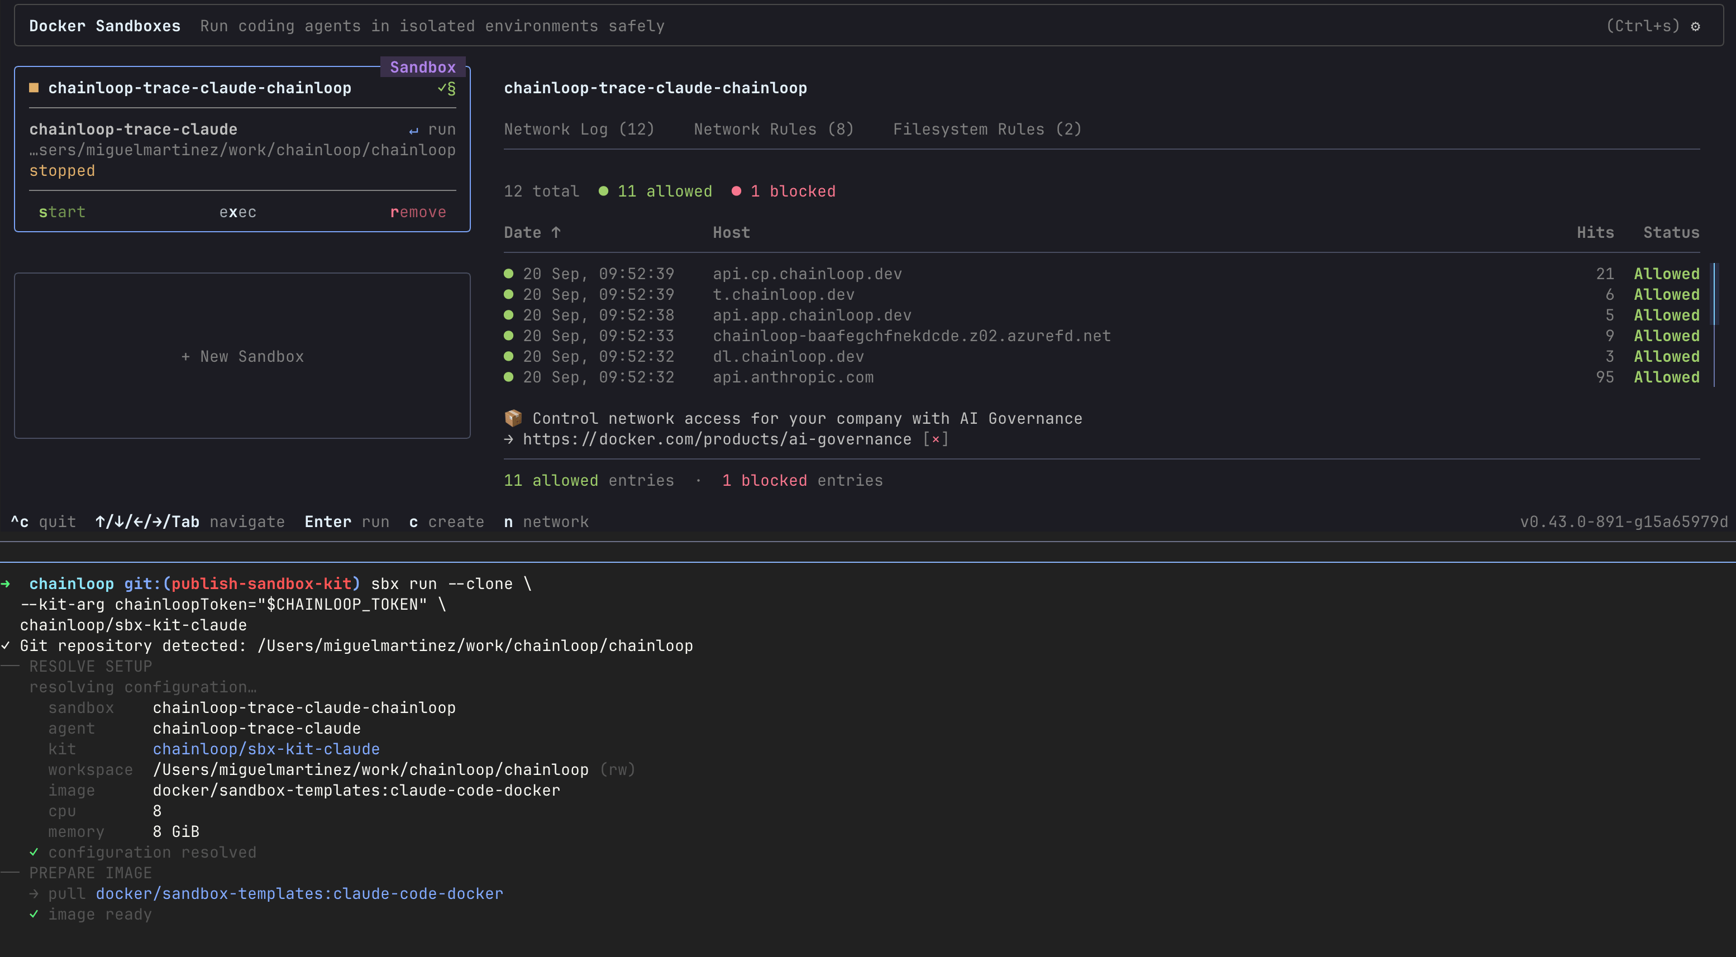Click exec on the sandbox card
The width and height of the screenshot is (1736, 957).
tap(238, 212)
